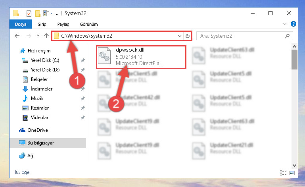305x187 pixels.
Task: Go up one folder level
Action: pyautogui.click(x=46, y=36)
